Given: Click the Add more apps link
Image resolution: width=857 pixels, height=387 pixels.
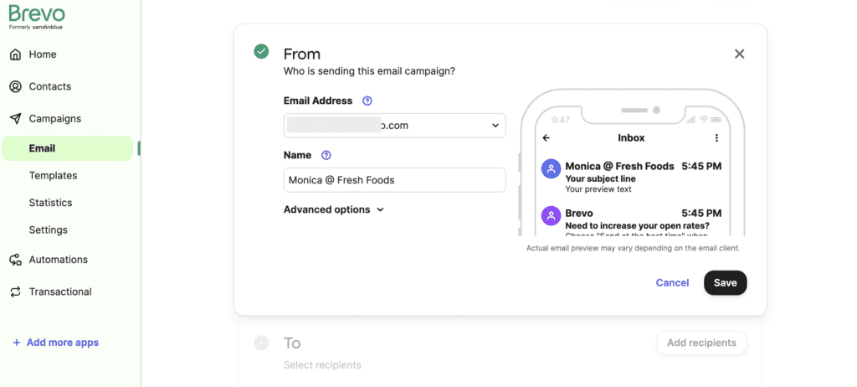Looking at the screenshot, I should click(56, 343).
